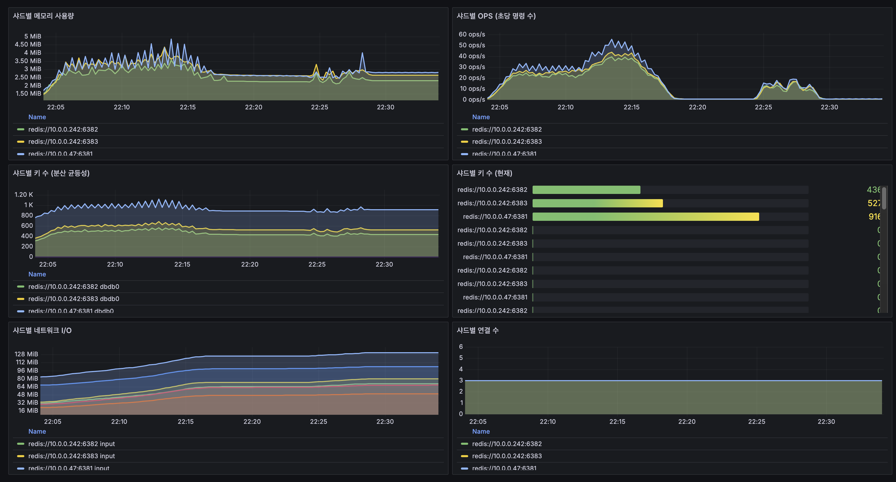Toggle redis://10.0.0.242:6383 series in OPS legend
This screenshot has width=896, height=482.
(507, 141)
